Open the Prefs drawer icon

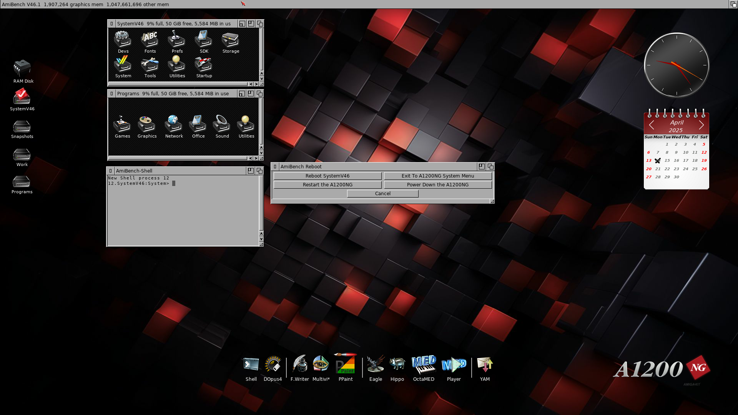click(x=177, y=40)
